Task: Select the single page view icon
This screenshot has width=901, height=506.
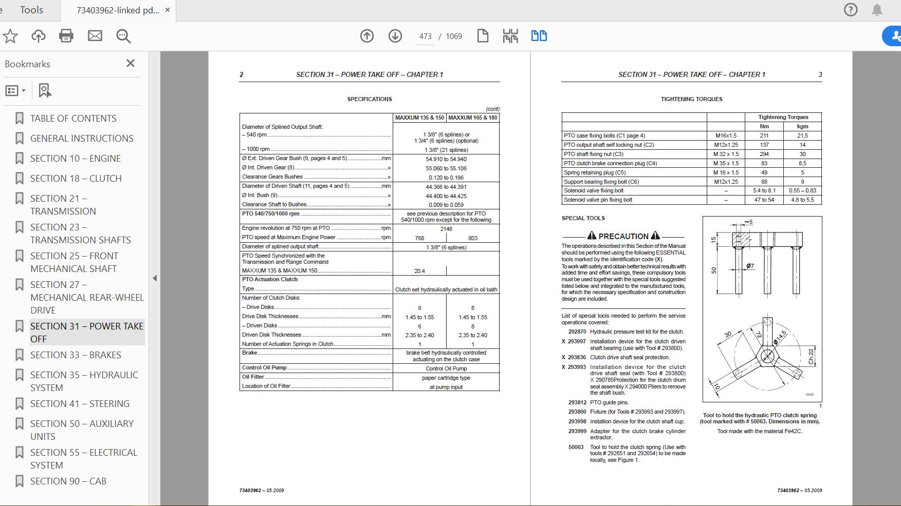Action: [x=483, y=36]
